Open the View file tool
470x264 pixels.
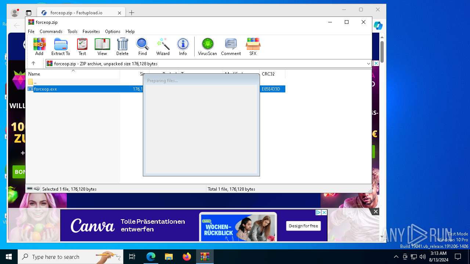[x=102, y=47]
